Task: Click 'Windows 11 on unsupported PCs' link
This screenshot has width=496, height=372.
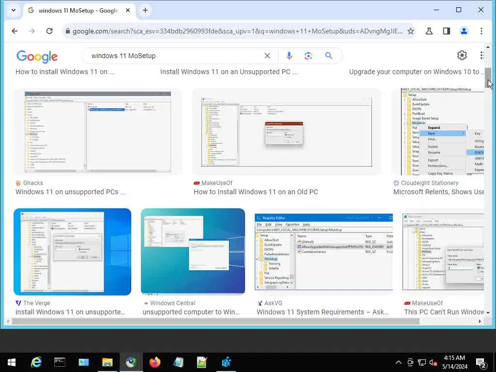Action: click(71, 192)
